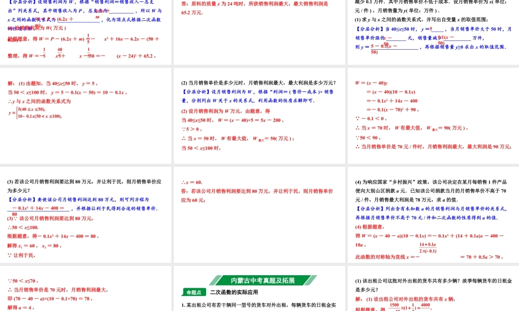Select the text 解：(1)由题知，当40≤x≤50时

[42, 83]
